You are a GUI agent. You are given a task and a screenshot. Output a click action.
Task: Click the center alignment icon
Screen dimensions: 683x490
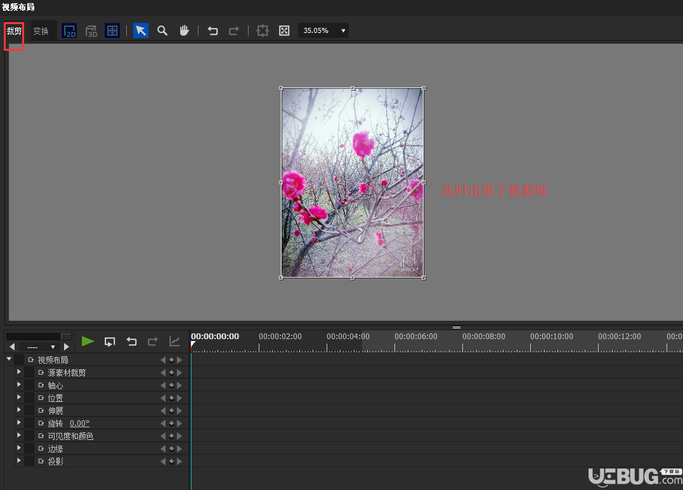pyautogui.click(x=263, y=30)
